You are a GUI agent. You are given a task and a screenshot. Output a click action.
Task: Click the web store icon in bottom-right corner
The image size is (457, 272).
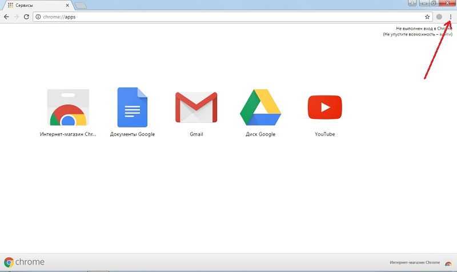tap(448, 263)
